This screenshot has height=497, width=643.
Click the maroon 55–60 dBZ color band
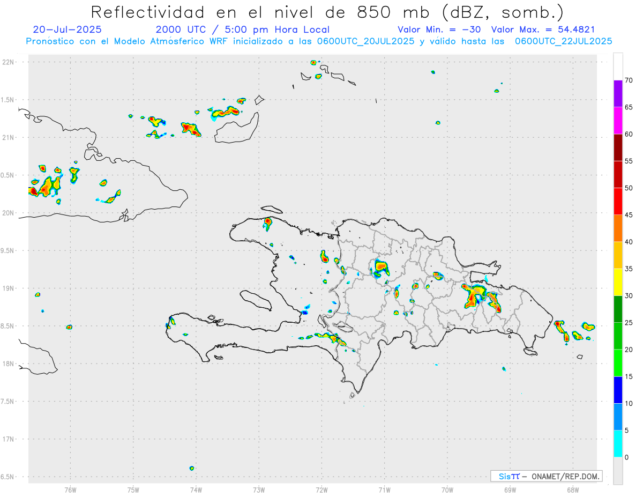tap(618, 147)
